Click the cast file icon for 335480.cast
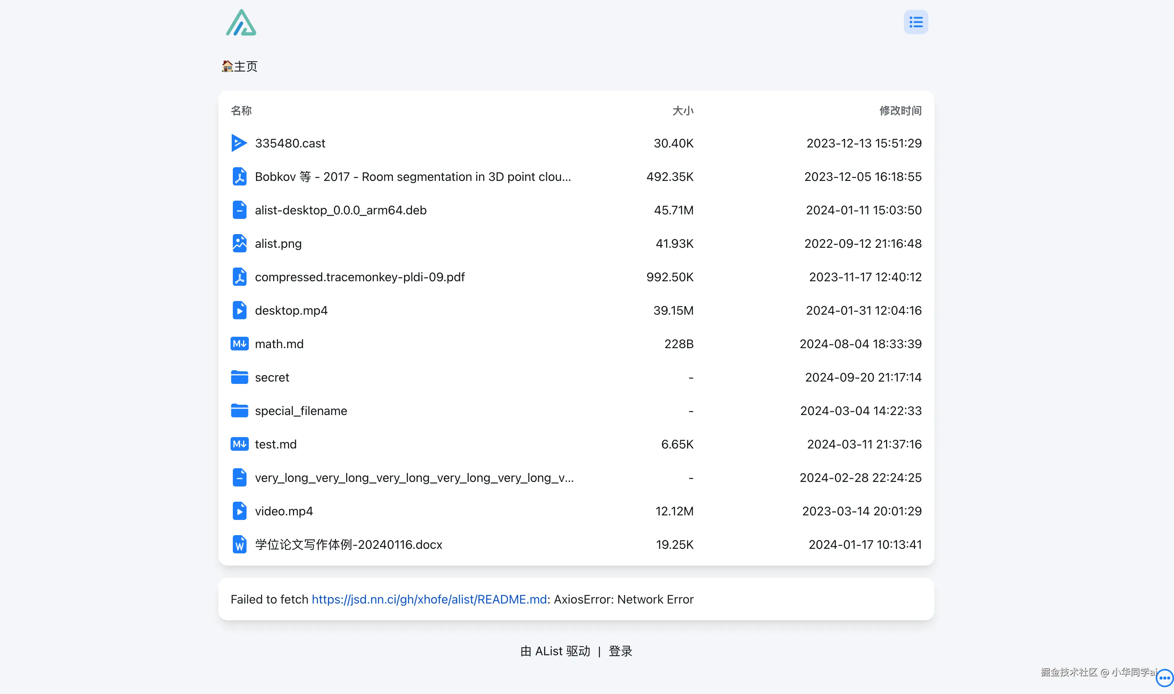This screenshot has width=1174, height=694. click(x=239, y=143)
